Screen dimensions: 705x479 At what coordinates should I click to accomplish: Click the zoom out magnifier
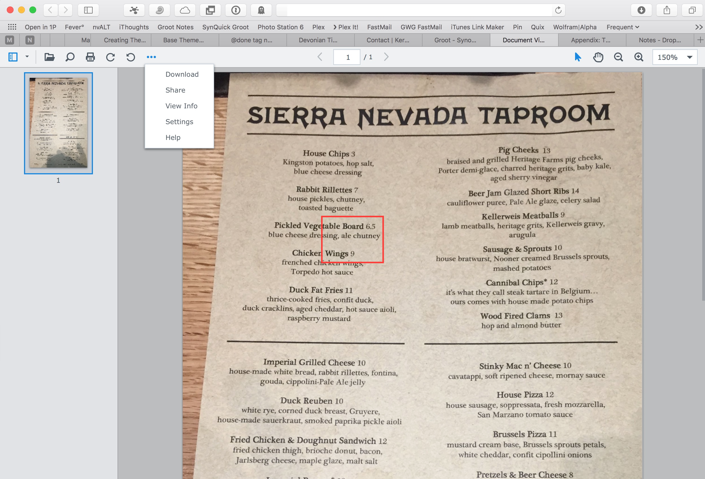[x=618, y=57]
